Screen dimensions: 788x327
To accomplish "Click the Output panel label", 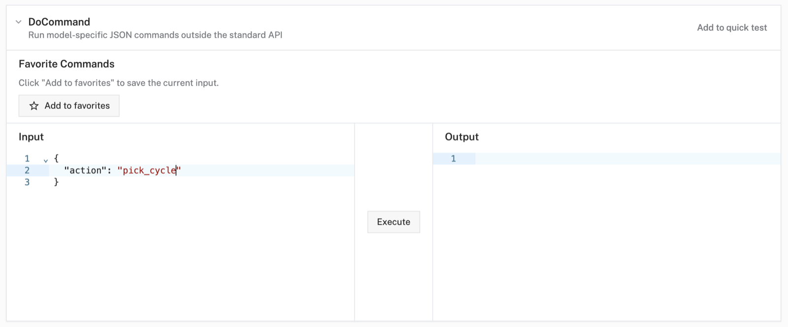I will tap(461, 137).
